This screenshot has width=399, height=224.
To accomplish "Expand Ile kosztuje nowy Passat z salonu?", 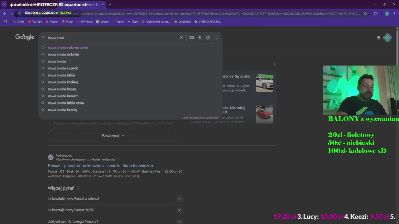I will [x=115, y=198].
